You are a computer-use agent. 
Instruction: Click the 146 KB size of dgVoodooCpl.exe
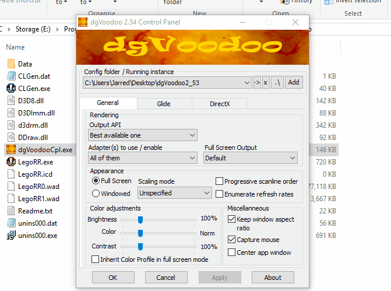(x=326, y=150)
